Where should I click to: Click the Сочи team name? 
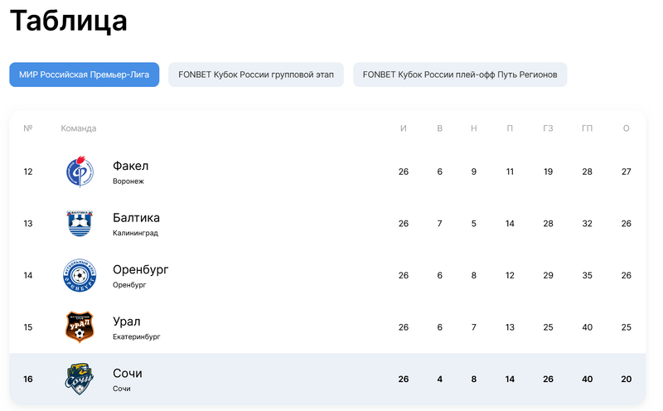click(x=128, y=373)
